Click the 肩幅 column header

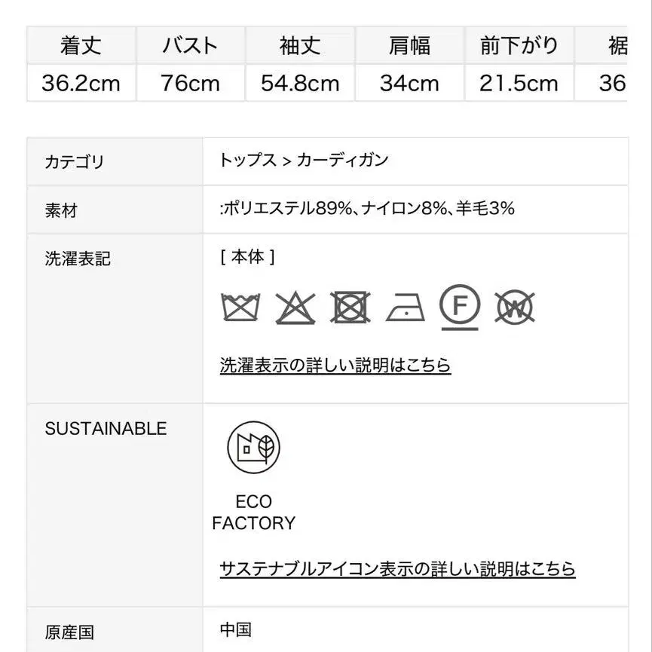[x=409, y=45]
